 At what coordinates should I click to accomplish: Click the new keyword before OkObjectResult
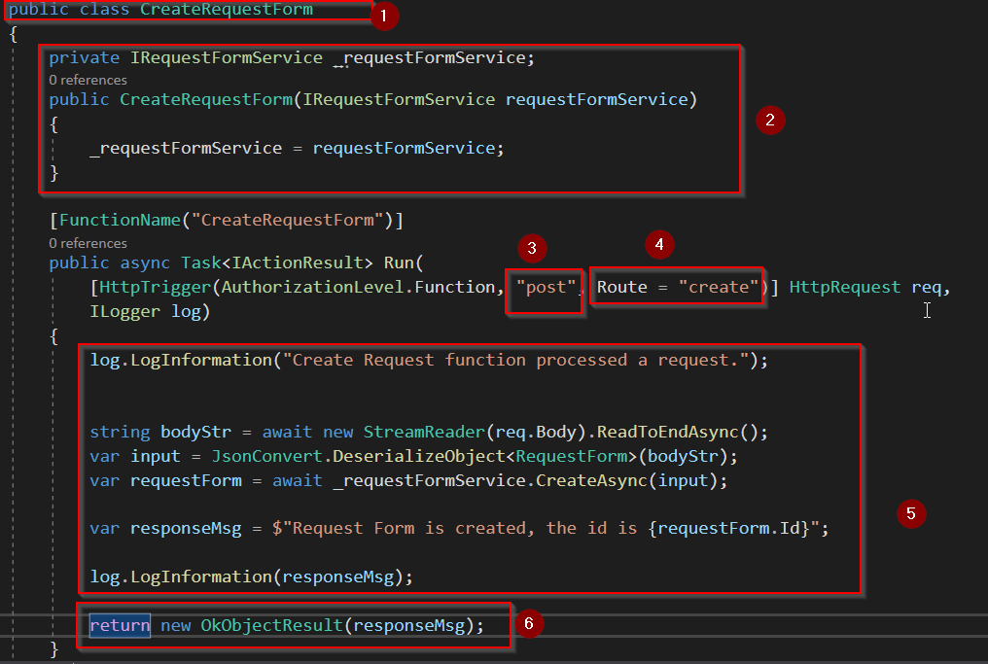click(x=176, y=625)
